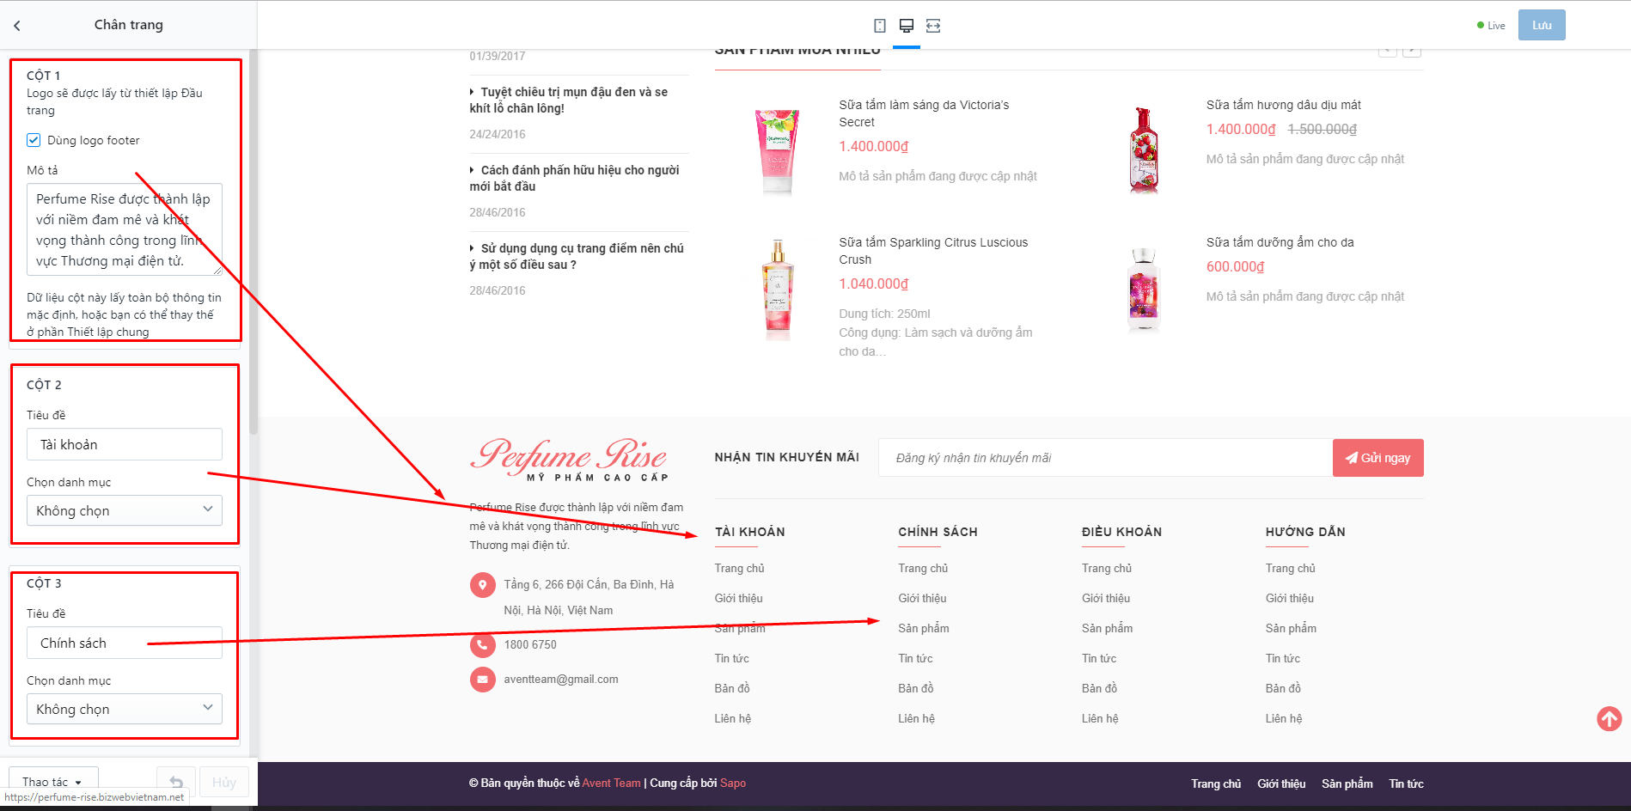Click the undo arrow button
This screenshot has height=811, width=1631.
(x=176, y=782)
